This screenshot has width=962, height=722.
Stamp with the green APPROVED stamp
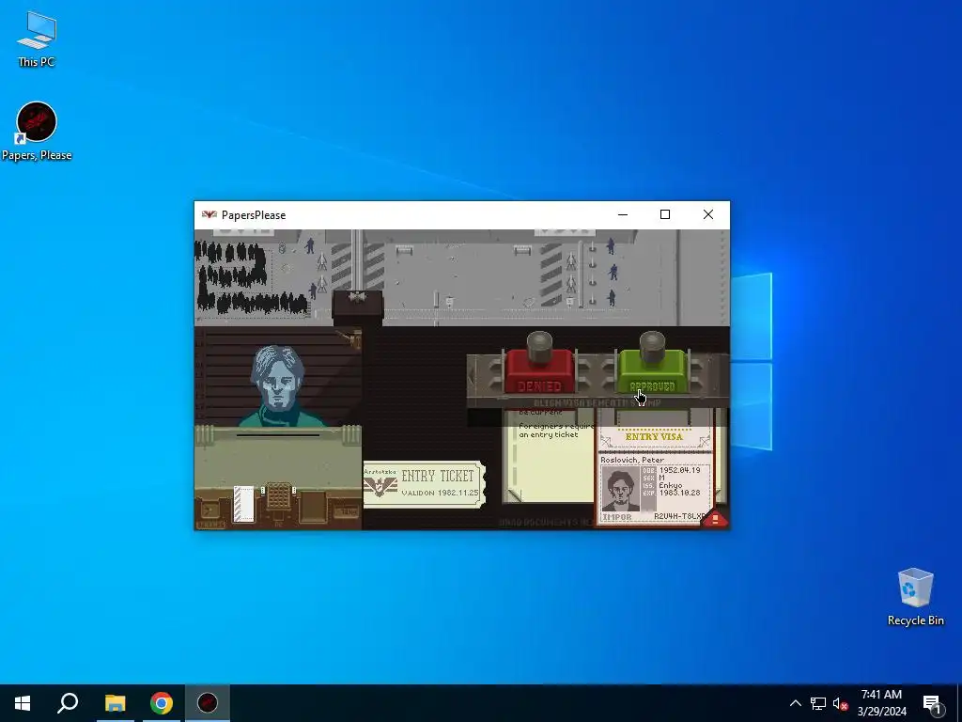pyautogui.click(x=652, y=370)
